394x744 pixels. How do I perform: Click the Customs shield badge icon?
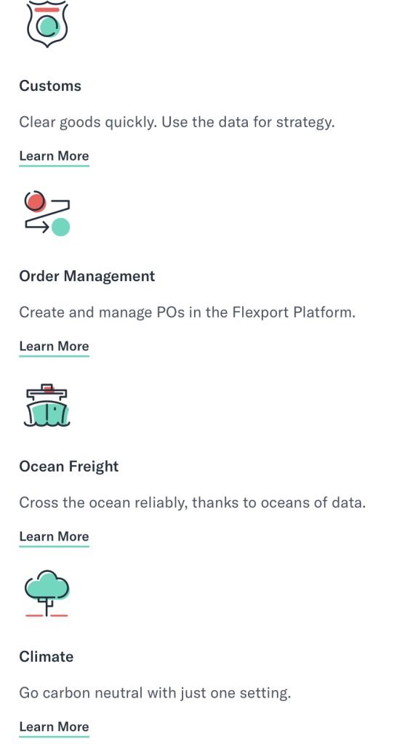(x=47, y=24)
